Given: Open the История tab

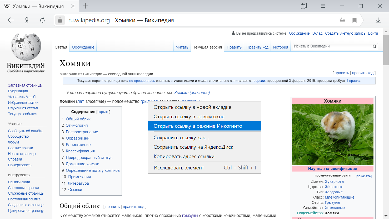Looking at the screenshot, I should click(281, 47).
